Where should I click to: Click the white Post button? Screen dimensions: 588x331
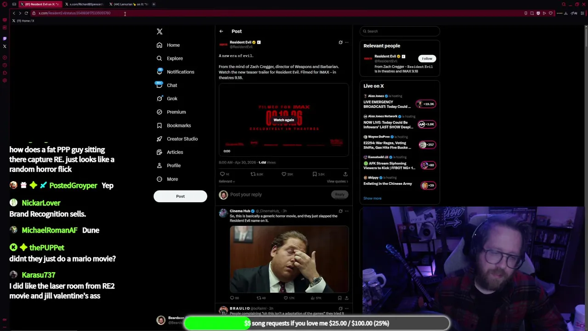(180, 196)
